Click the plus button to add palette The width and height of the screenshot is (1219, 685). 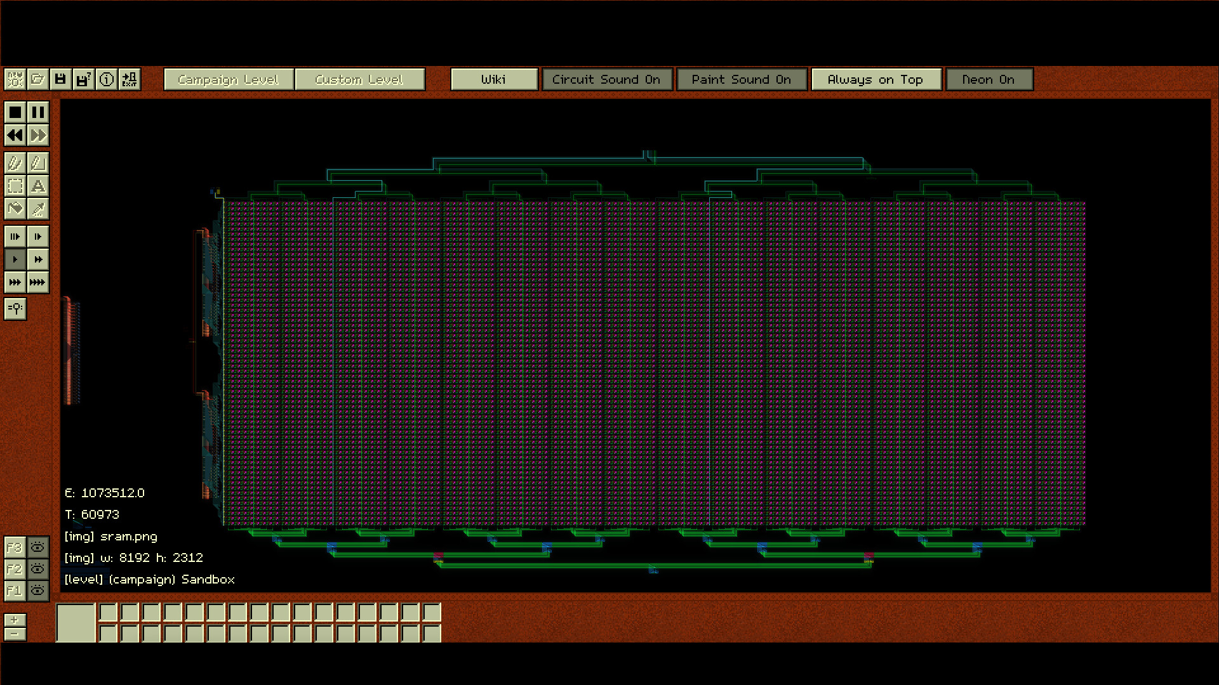15,620
